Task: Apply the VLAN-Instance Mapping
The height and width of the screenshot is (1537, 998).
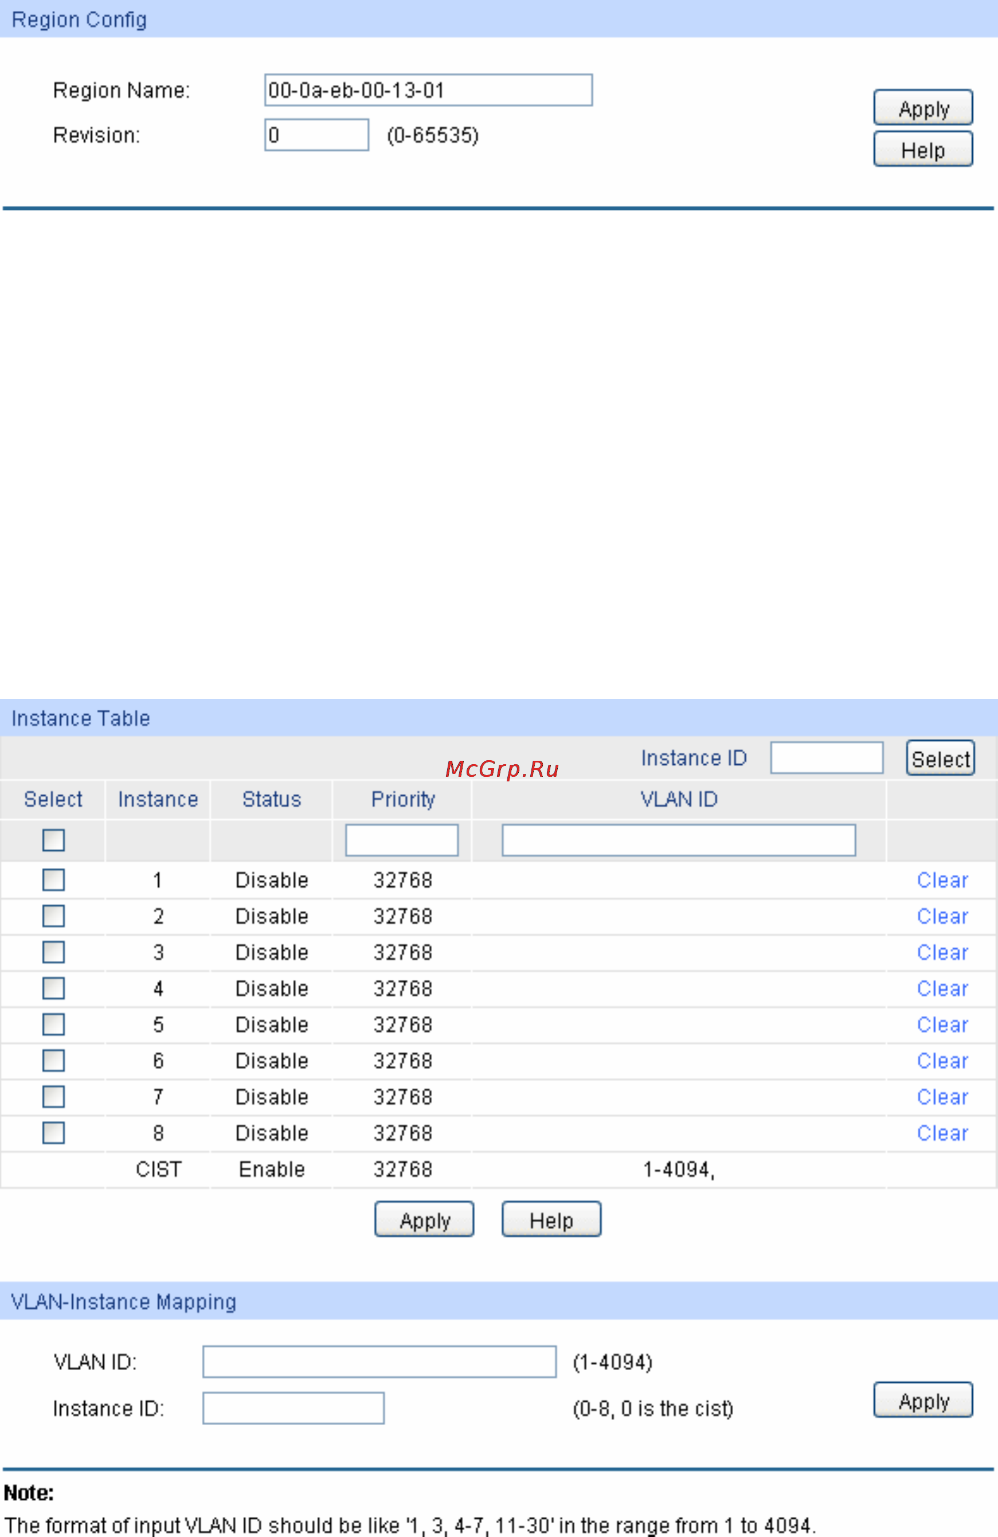Action: 923,1400
